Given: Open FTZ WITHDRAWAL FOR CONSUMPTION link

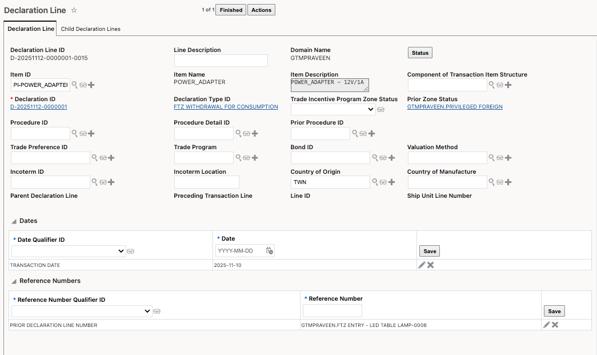Looking at the screenshot, I should [x=226, y=107].
